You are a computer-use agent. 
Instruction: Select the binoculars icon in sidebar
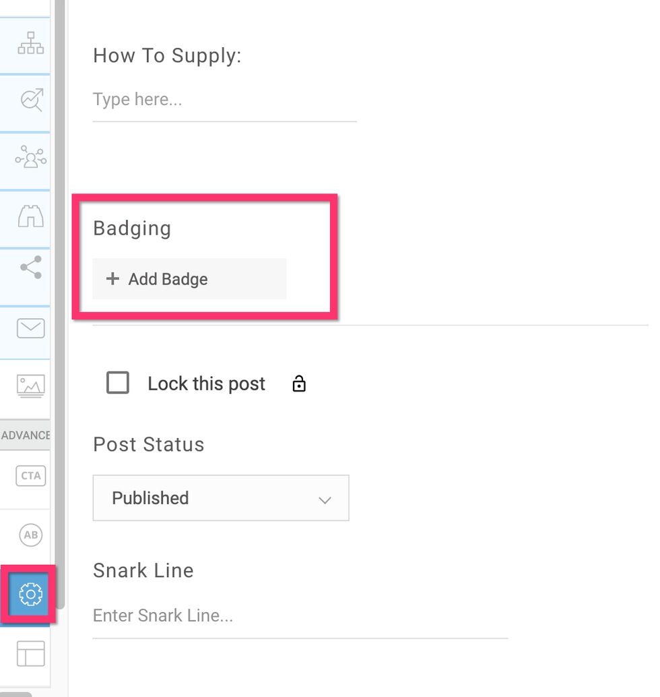[x=30, y=216]
